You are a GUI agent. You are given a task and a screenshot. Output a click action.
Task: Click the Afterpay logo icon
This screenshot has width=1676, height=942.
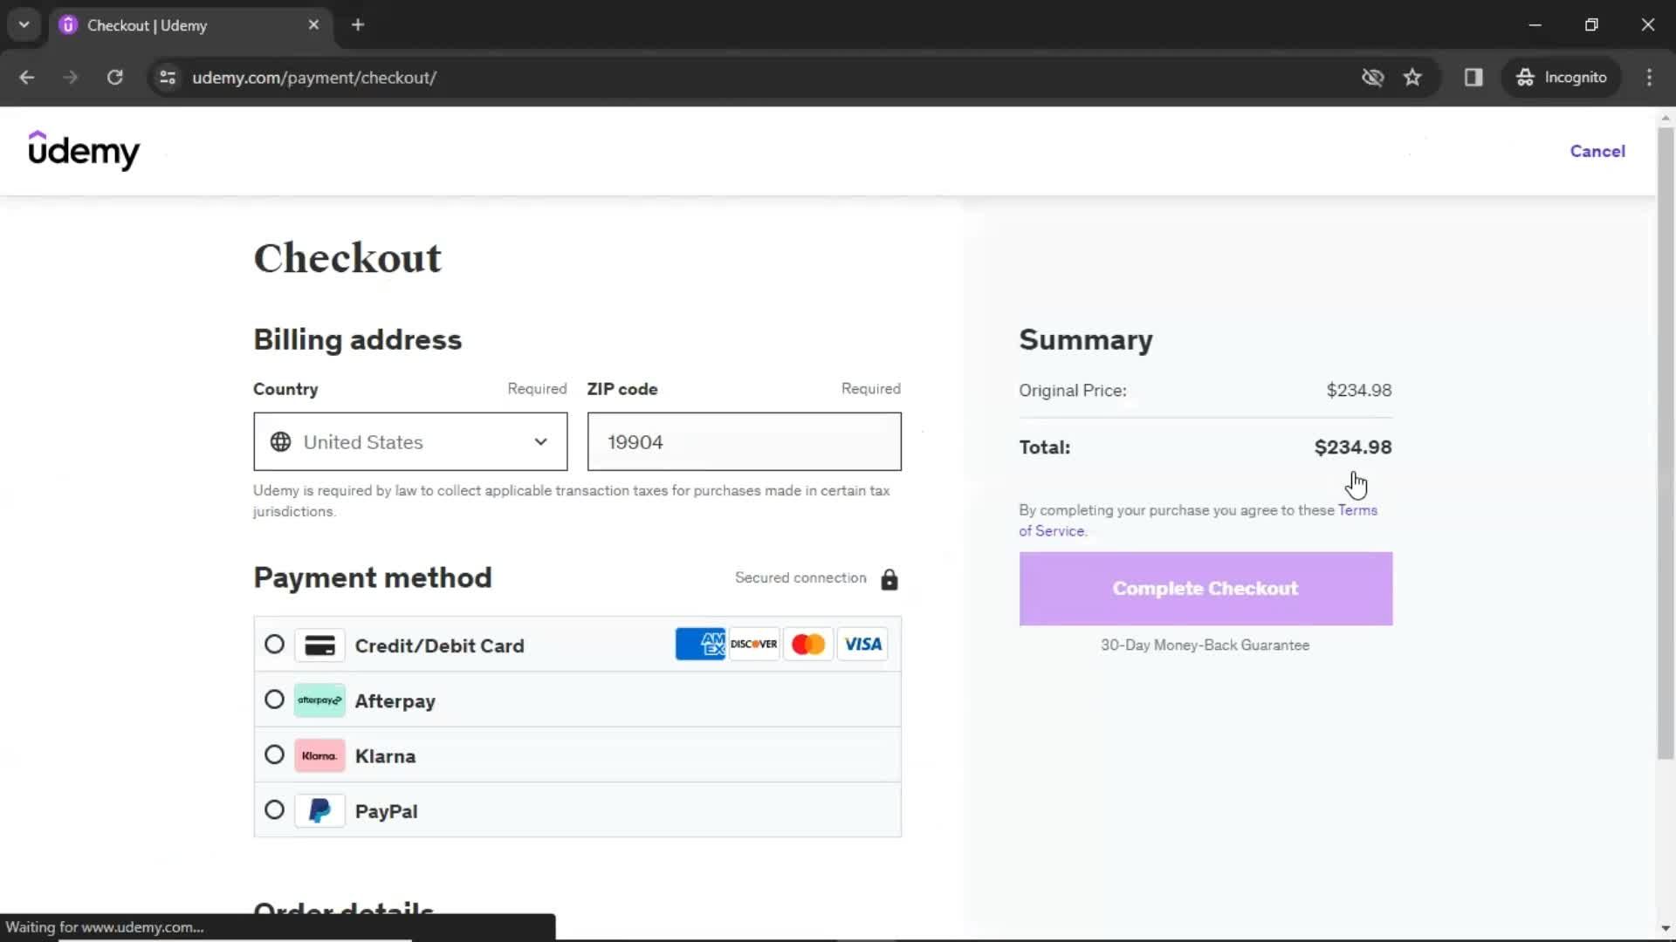pos(319,700)
